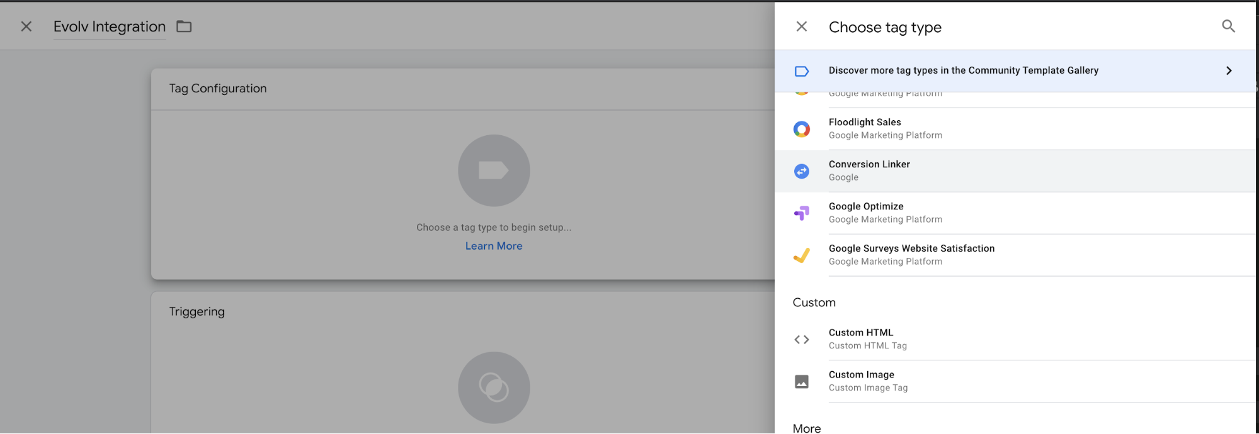Click the Google Surveys checkmark icon

click(802, 255)
